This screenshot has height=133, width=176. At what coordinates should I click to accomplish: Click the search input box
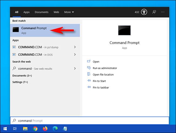tap(89, 121)
